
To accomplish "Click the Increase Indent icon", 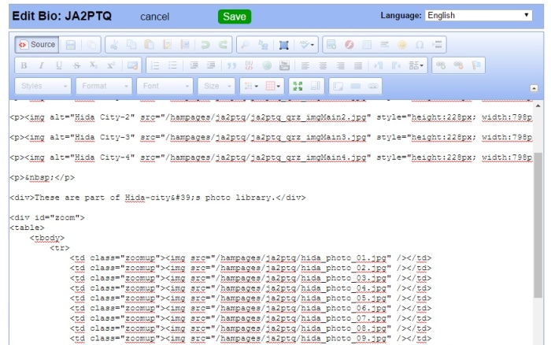I will click(x=211, y=65).
